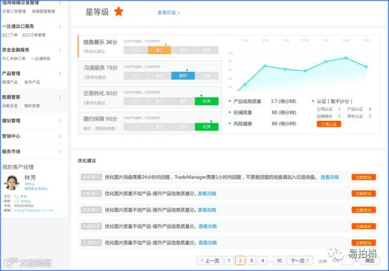Viewport: 389px width, 271px height.
Task: Click the orange segment in 信息展示 bar
Action: pyautogui.click(x=159, y=50)
